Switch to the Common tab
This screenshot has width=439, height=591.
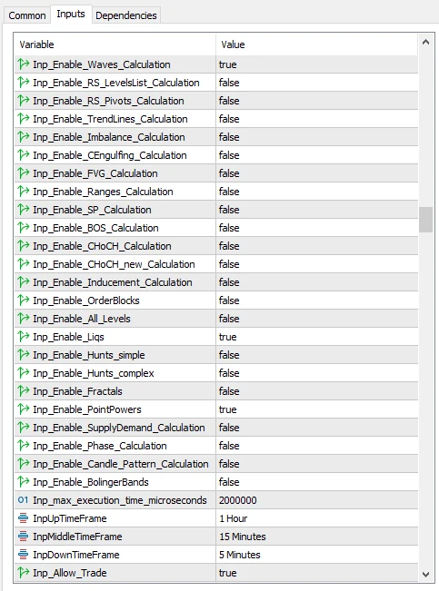tap(27, 15)
